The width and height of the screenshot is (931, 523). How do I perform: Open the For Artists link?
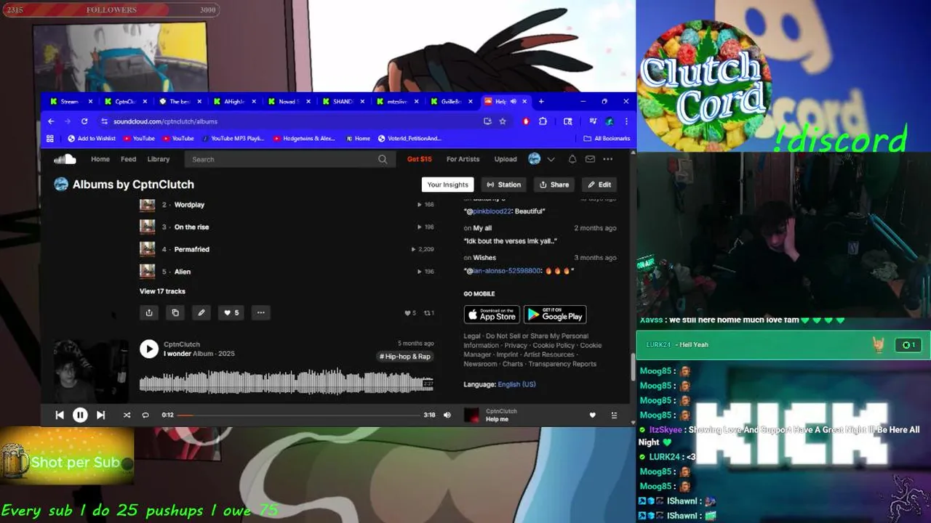coord(463,159)
